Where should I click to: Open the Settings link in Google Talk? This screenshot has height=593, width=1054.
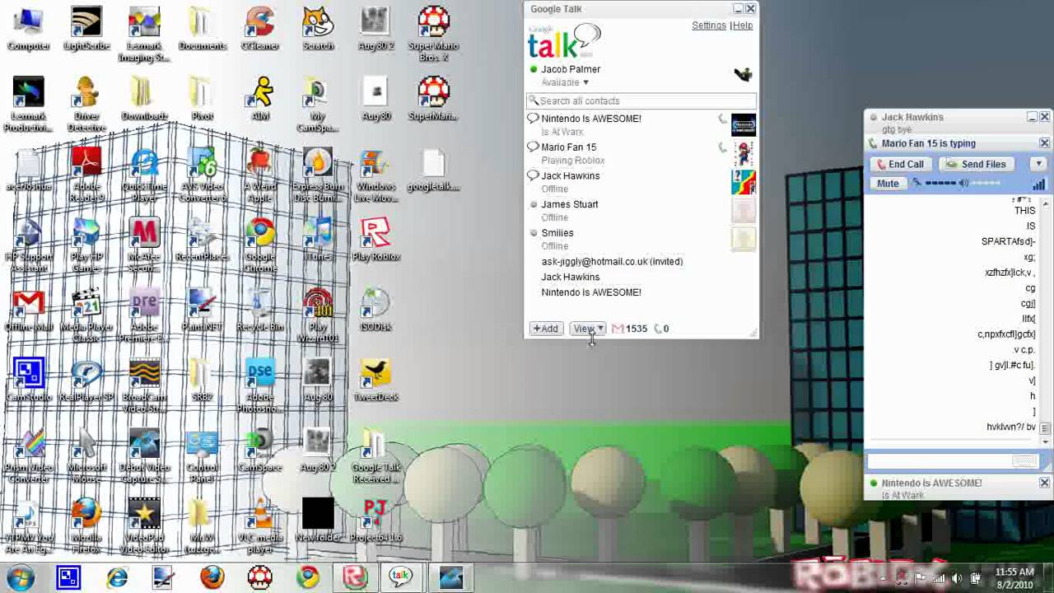(709, 26)
